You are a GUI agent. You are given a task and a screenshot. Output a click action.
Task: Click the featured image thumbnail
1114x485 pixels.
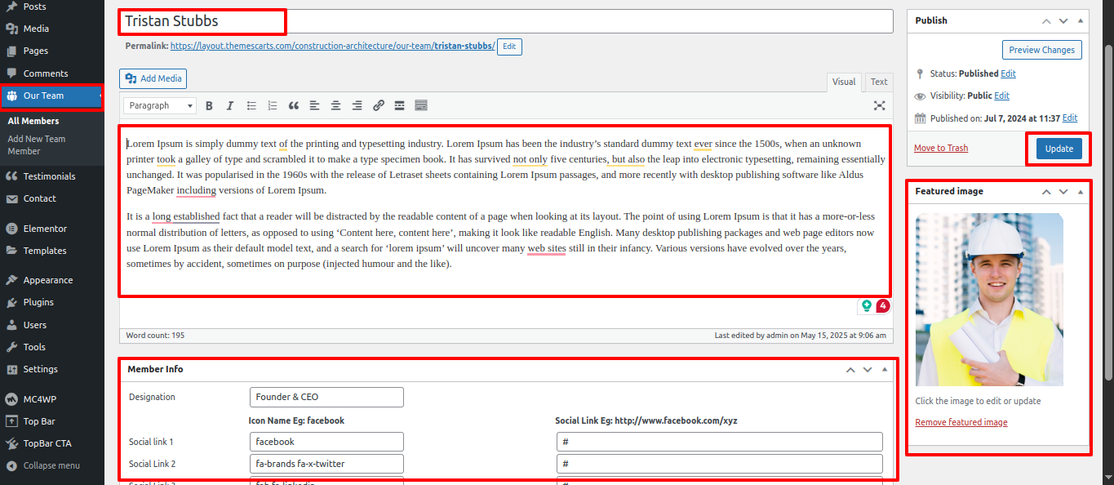(x=989, y=300)
